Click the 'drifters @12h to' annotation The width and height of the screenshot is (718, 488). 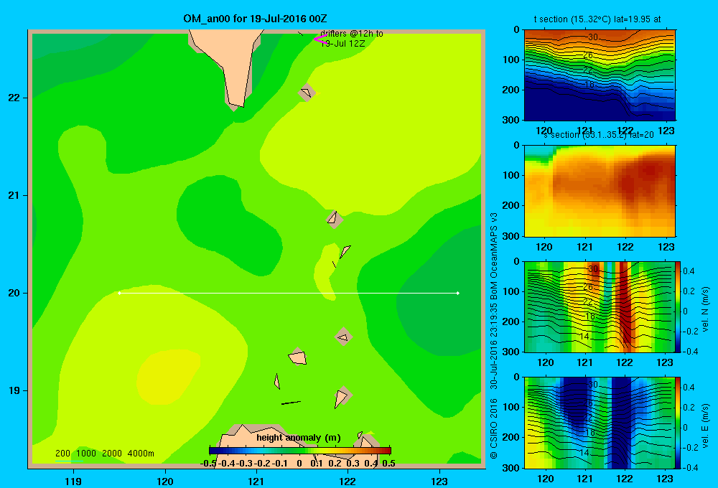(352, 34)
